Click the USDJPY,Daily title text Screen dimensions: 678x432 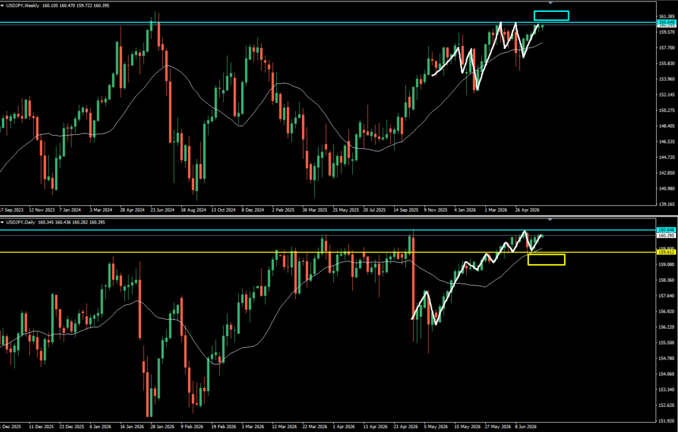point(21,222)
